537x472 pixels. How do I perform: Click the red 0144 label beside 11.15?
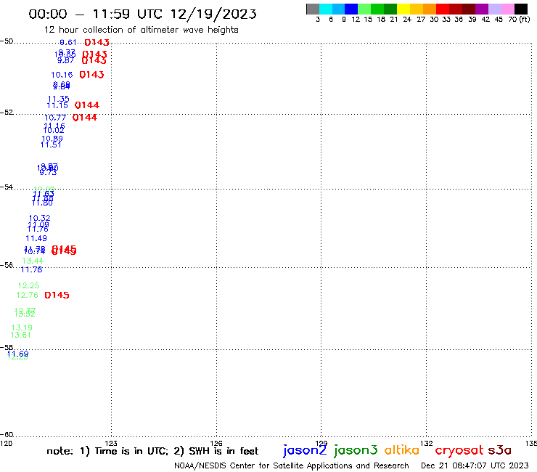pos(87,105)
